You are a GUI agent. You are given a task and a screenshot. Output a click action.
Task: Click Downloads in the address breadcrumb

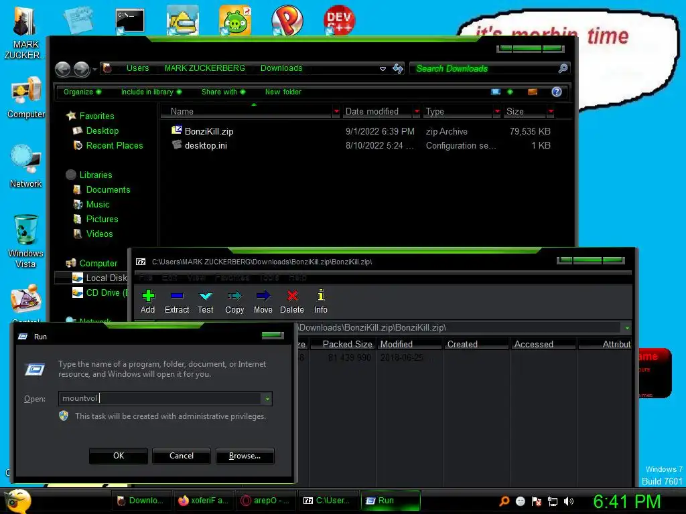point(281,68)
